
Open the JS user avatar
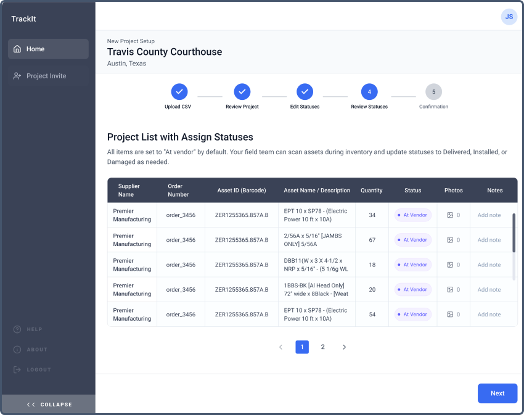click(x=509, y=17)
